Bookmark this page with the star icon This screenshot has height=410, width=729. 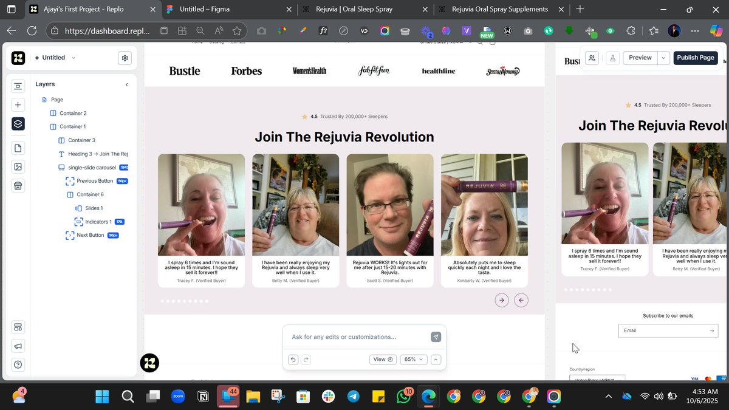(x=237, y=30)
